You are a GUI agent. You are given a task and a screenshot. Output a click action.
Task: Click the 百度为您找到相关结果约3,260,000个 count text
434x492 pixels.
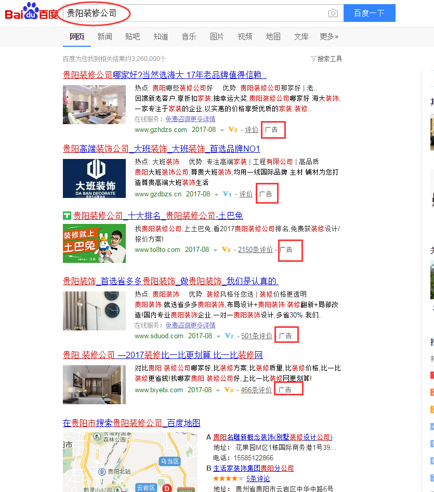114,59
